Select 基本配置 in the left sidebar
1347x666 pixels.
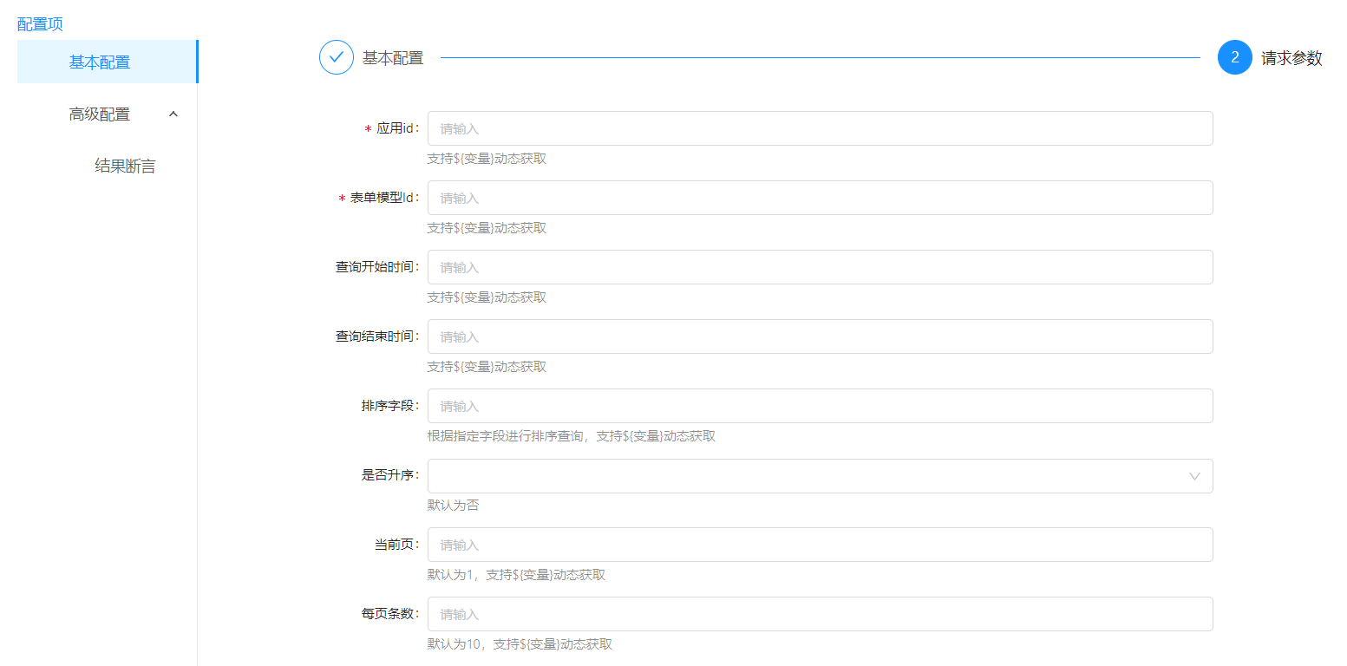[100, 62]
